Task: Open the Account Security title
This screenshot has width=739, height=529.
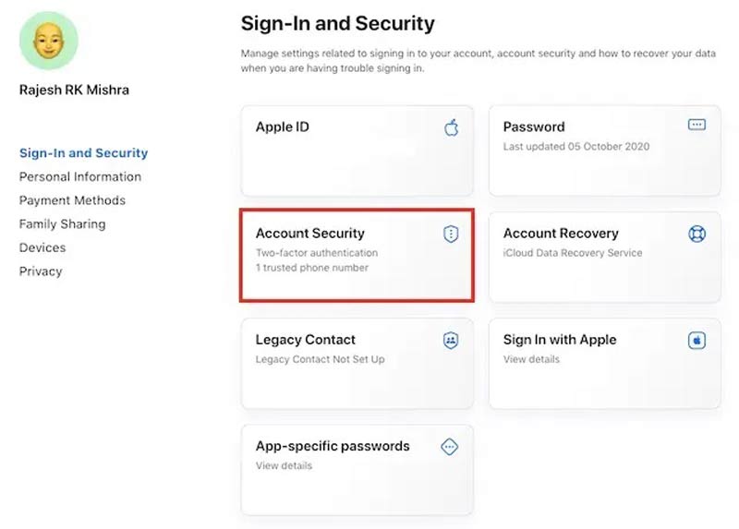Action: [x=310, y=234]
